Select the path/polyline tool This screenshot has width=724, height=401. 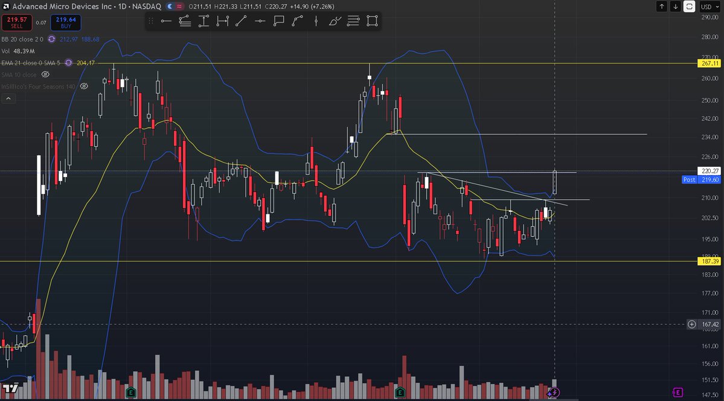click(297, 21)
